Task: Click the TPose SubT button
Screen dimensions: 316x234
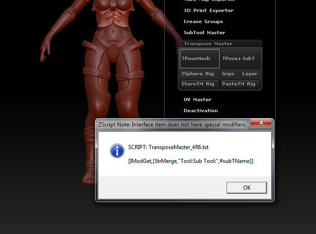Action: [x=240, y=59]
